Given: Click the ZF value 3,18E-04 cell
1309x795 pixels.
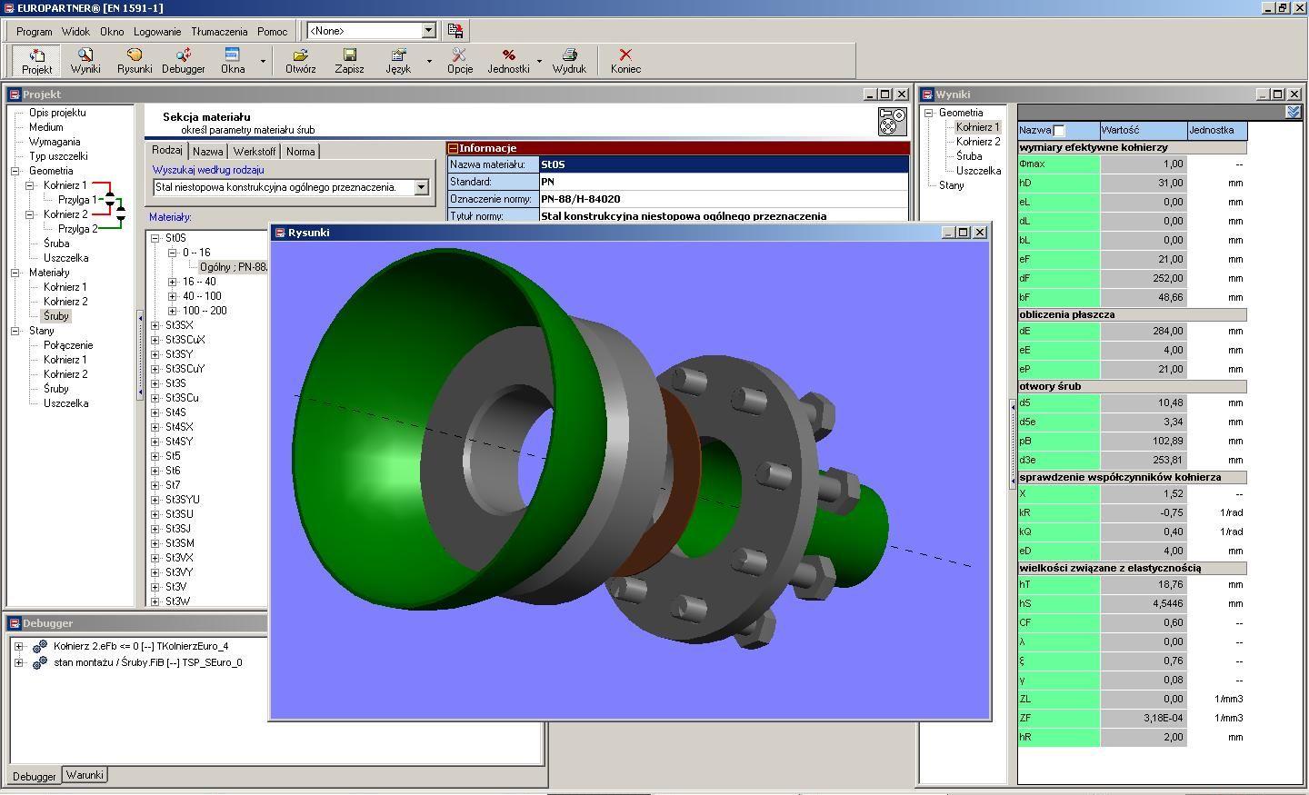Looking at the screenshot, I should pyautogui.click(x=1144, y=718).
